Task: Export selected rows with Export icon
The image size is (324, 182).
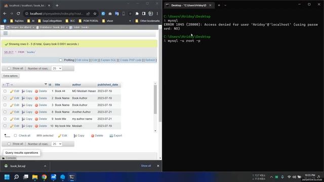Action: (x=116, y=136)
